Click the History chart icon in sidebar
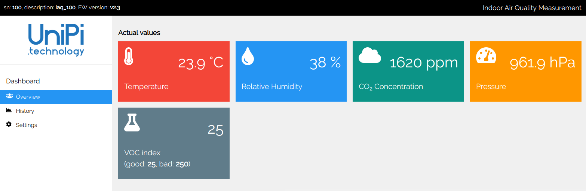 tap(9, 111)
